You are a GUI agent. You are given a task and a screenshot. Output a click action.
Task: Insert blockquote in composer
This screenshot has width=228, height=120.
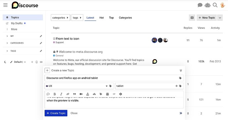point(74,94)
